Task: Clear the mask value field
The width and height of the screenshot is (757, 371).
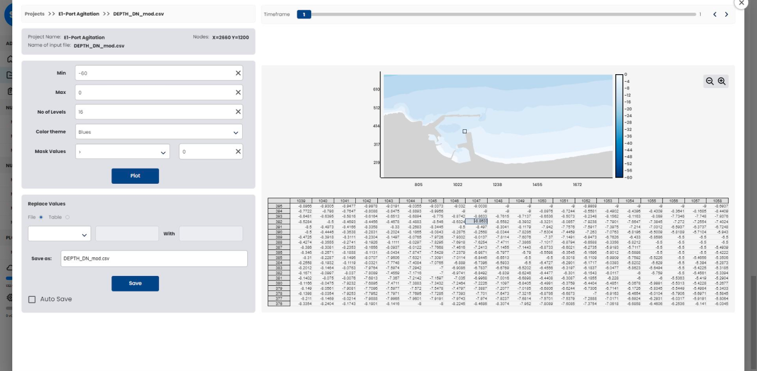Action: pyautogui.click(x=238, y=152)
